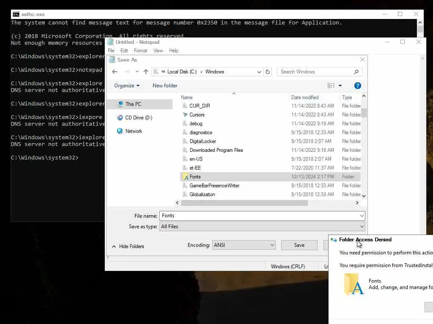Open Encoding ANSI dropdown
Image resolution: width=433 pixels, height=324 pixels.
244,245
